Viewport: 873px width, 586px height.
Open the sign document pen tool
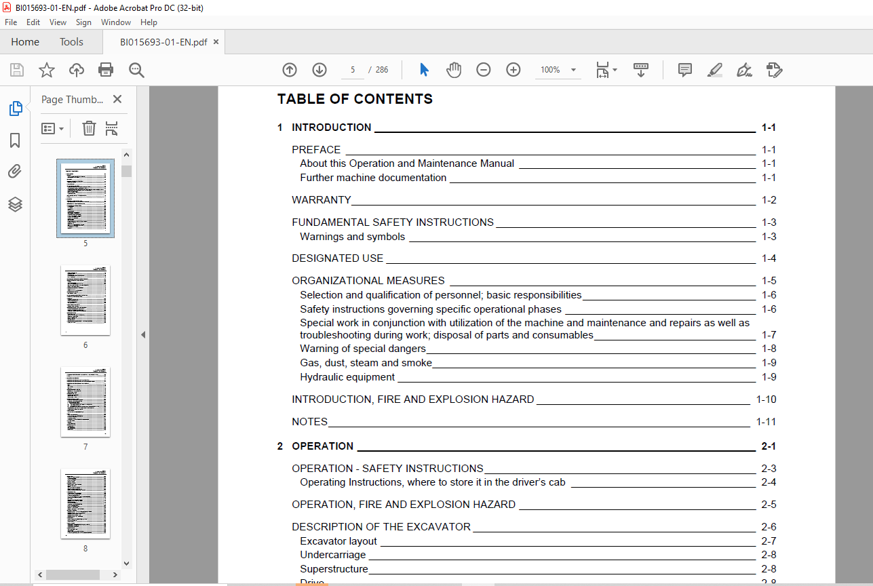tap(745, 70)
